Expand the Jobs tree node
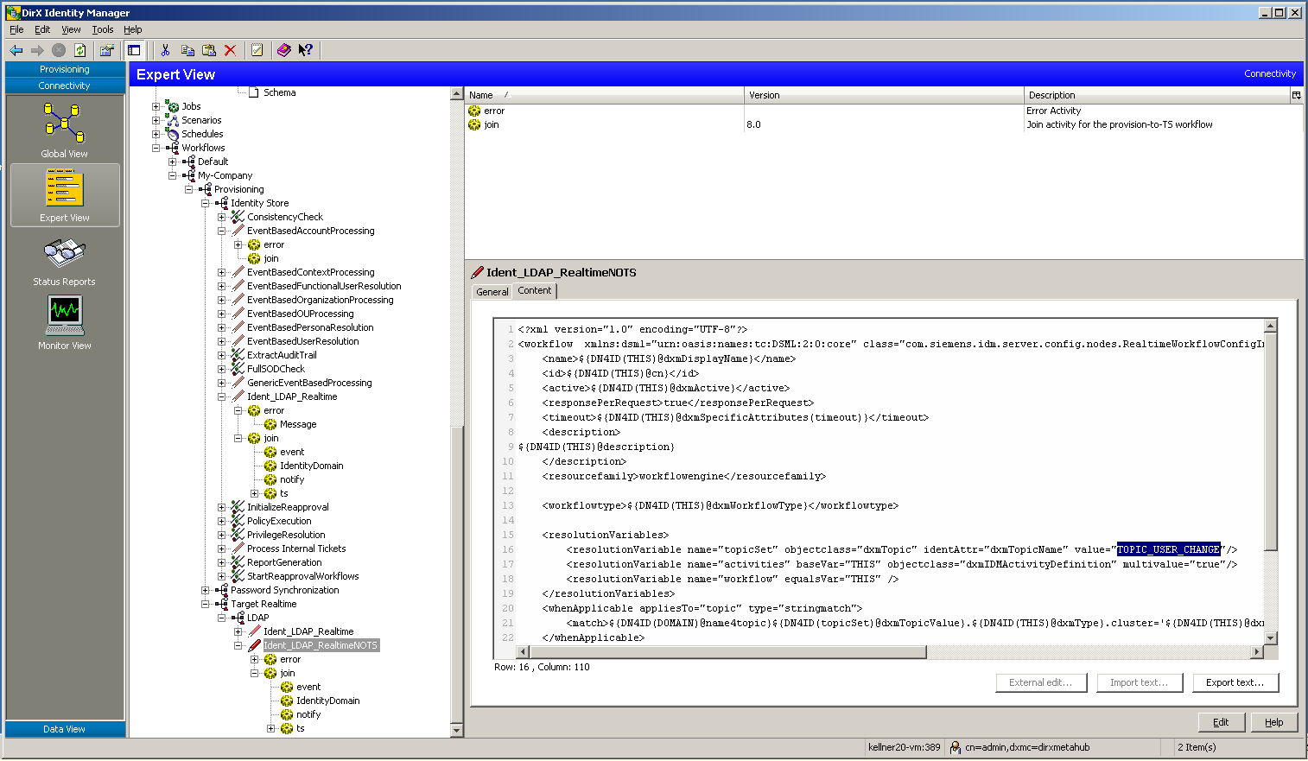 point(156,106)
